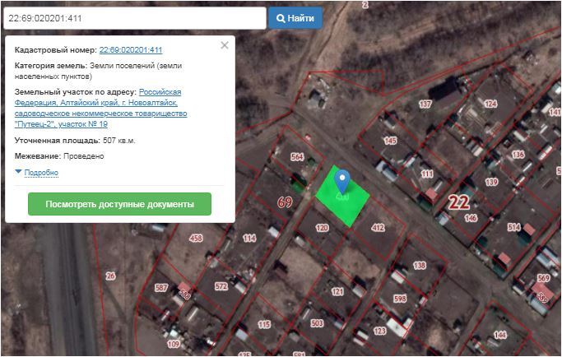Viewport: 562px width, 357px height.
Task: Close the parcel info popup
Action: [225, 46]
